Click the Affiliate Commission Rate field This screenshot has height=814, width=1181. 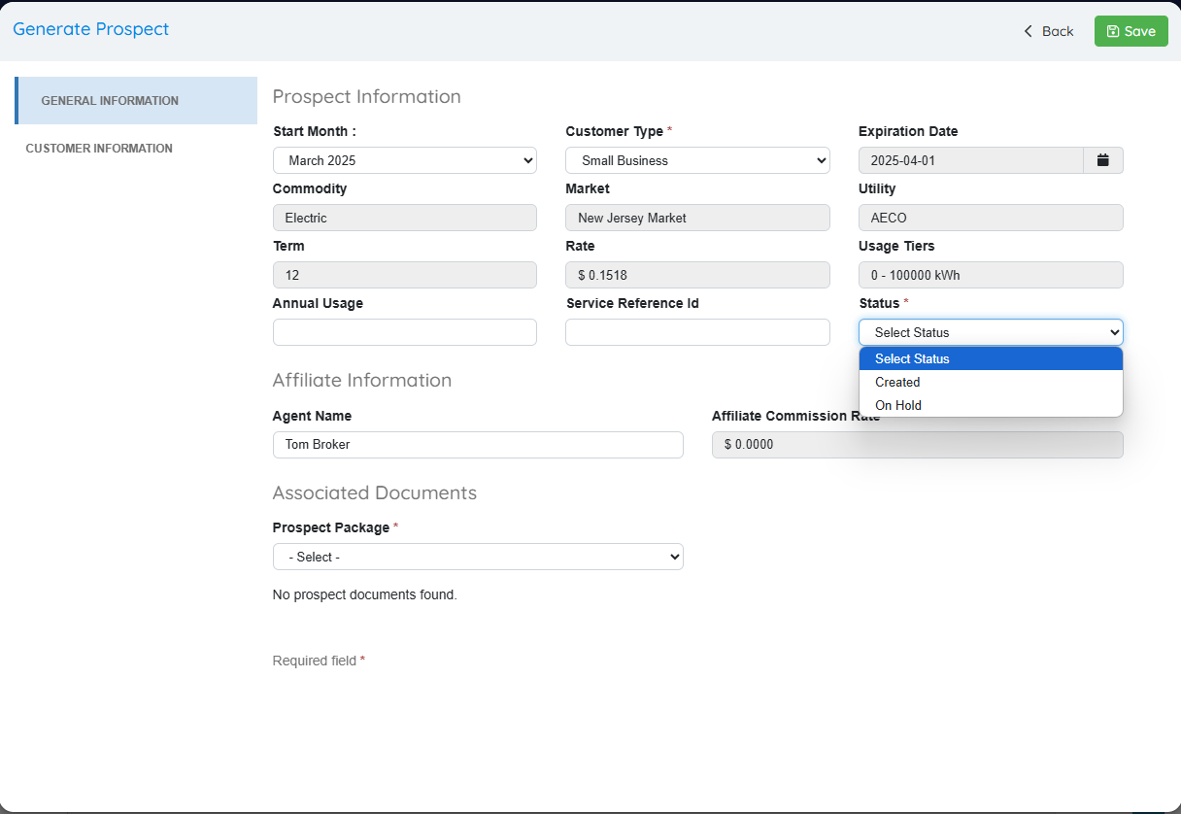click(x=918, y=445)
